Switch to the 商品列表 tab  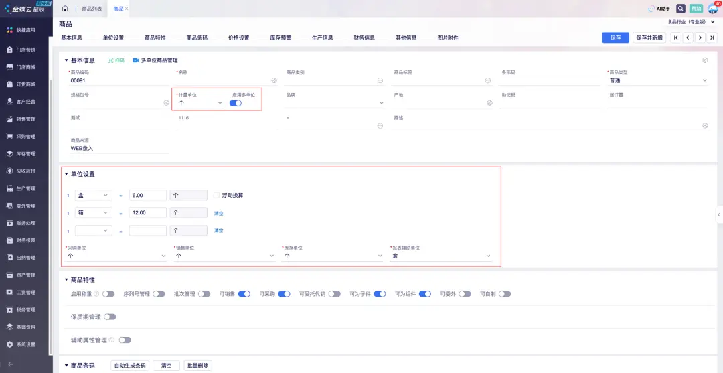point(92,9)
